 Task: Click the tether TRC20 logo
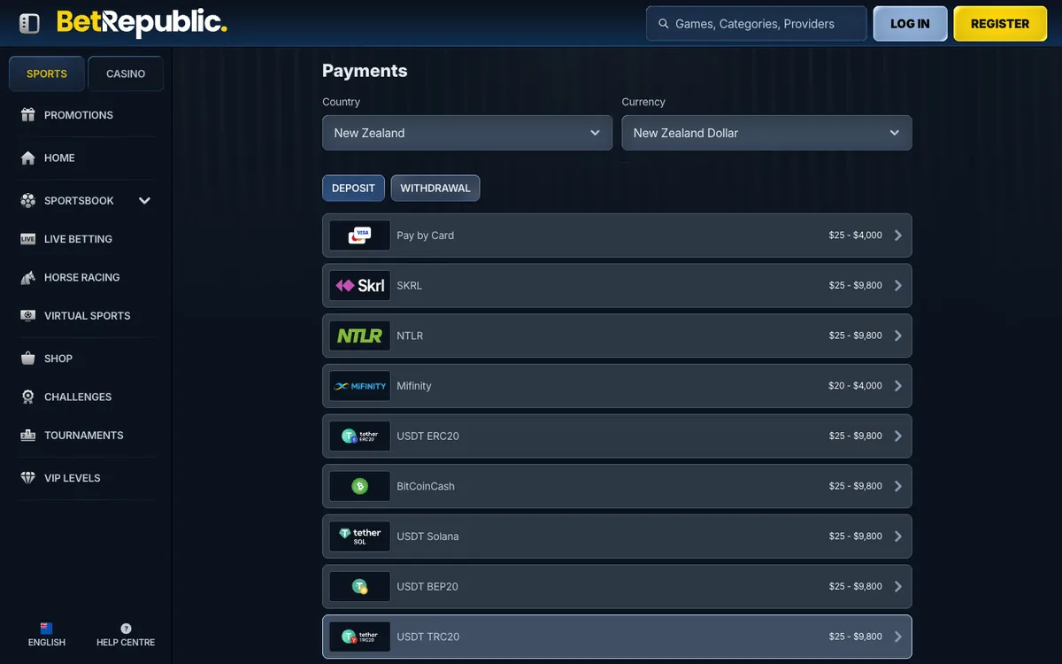(x=360, y=637)
